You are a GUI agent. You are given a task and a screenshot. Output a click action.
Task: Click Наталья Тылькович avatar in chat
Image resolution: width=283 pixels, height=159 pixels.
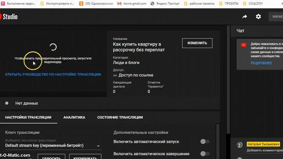pos(240,144)
